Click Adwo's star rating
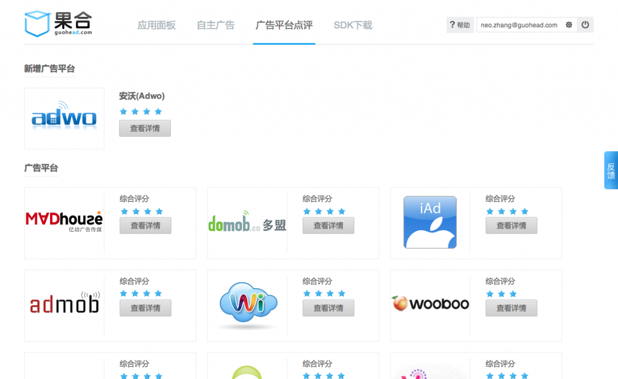618x379 pixels. [x=141, y=111]
